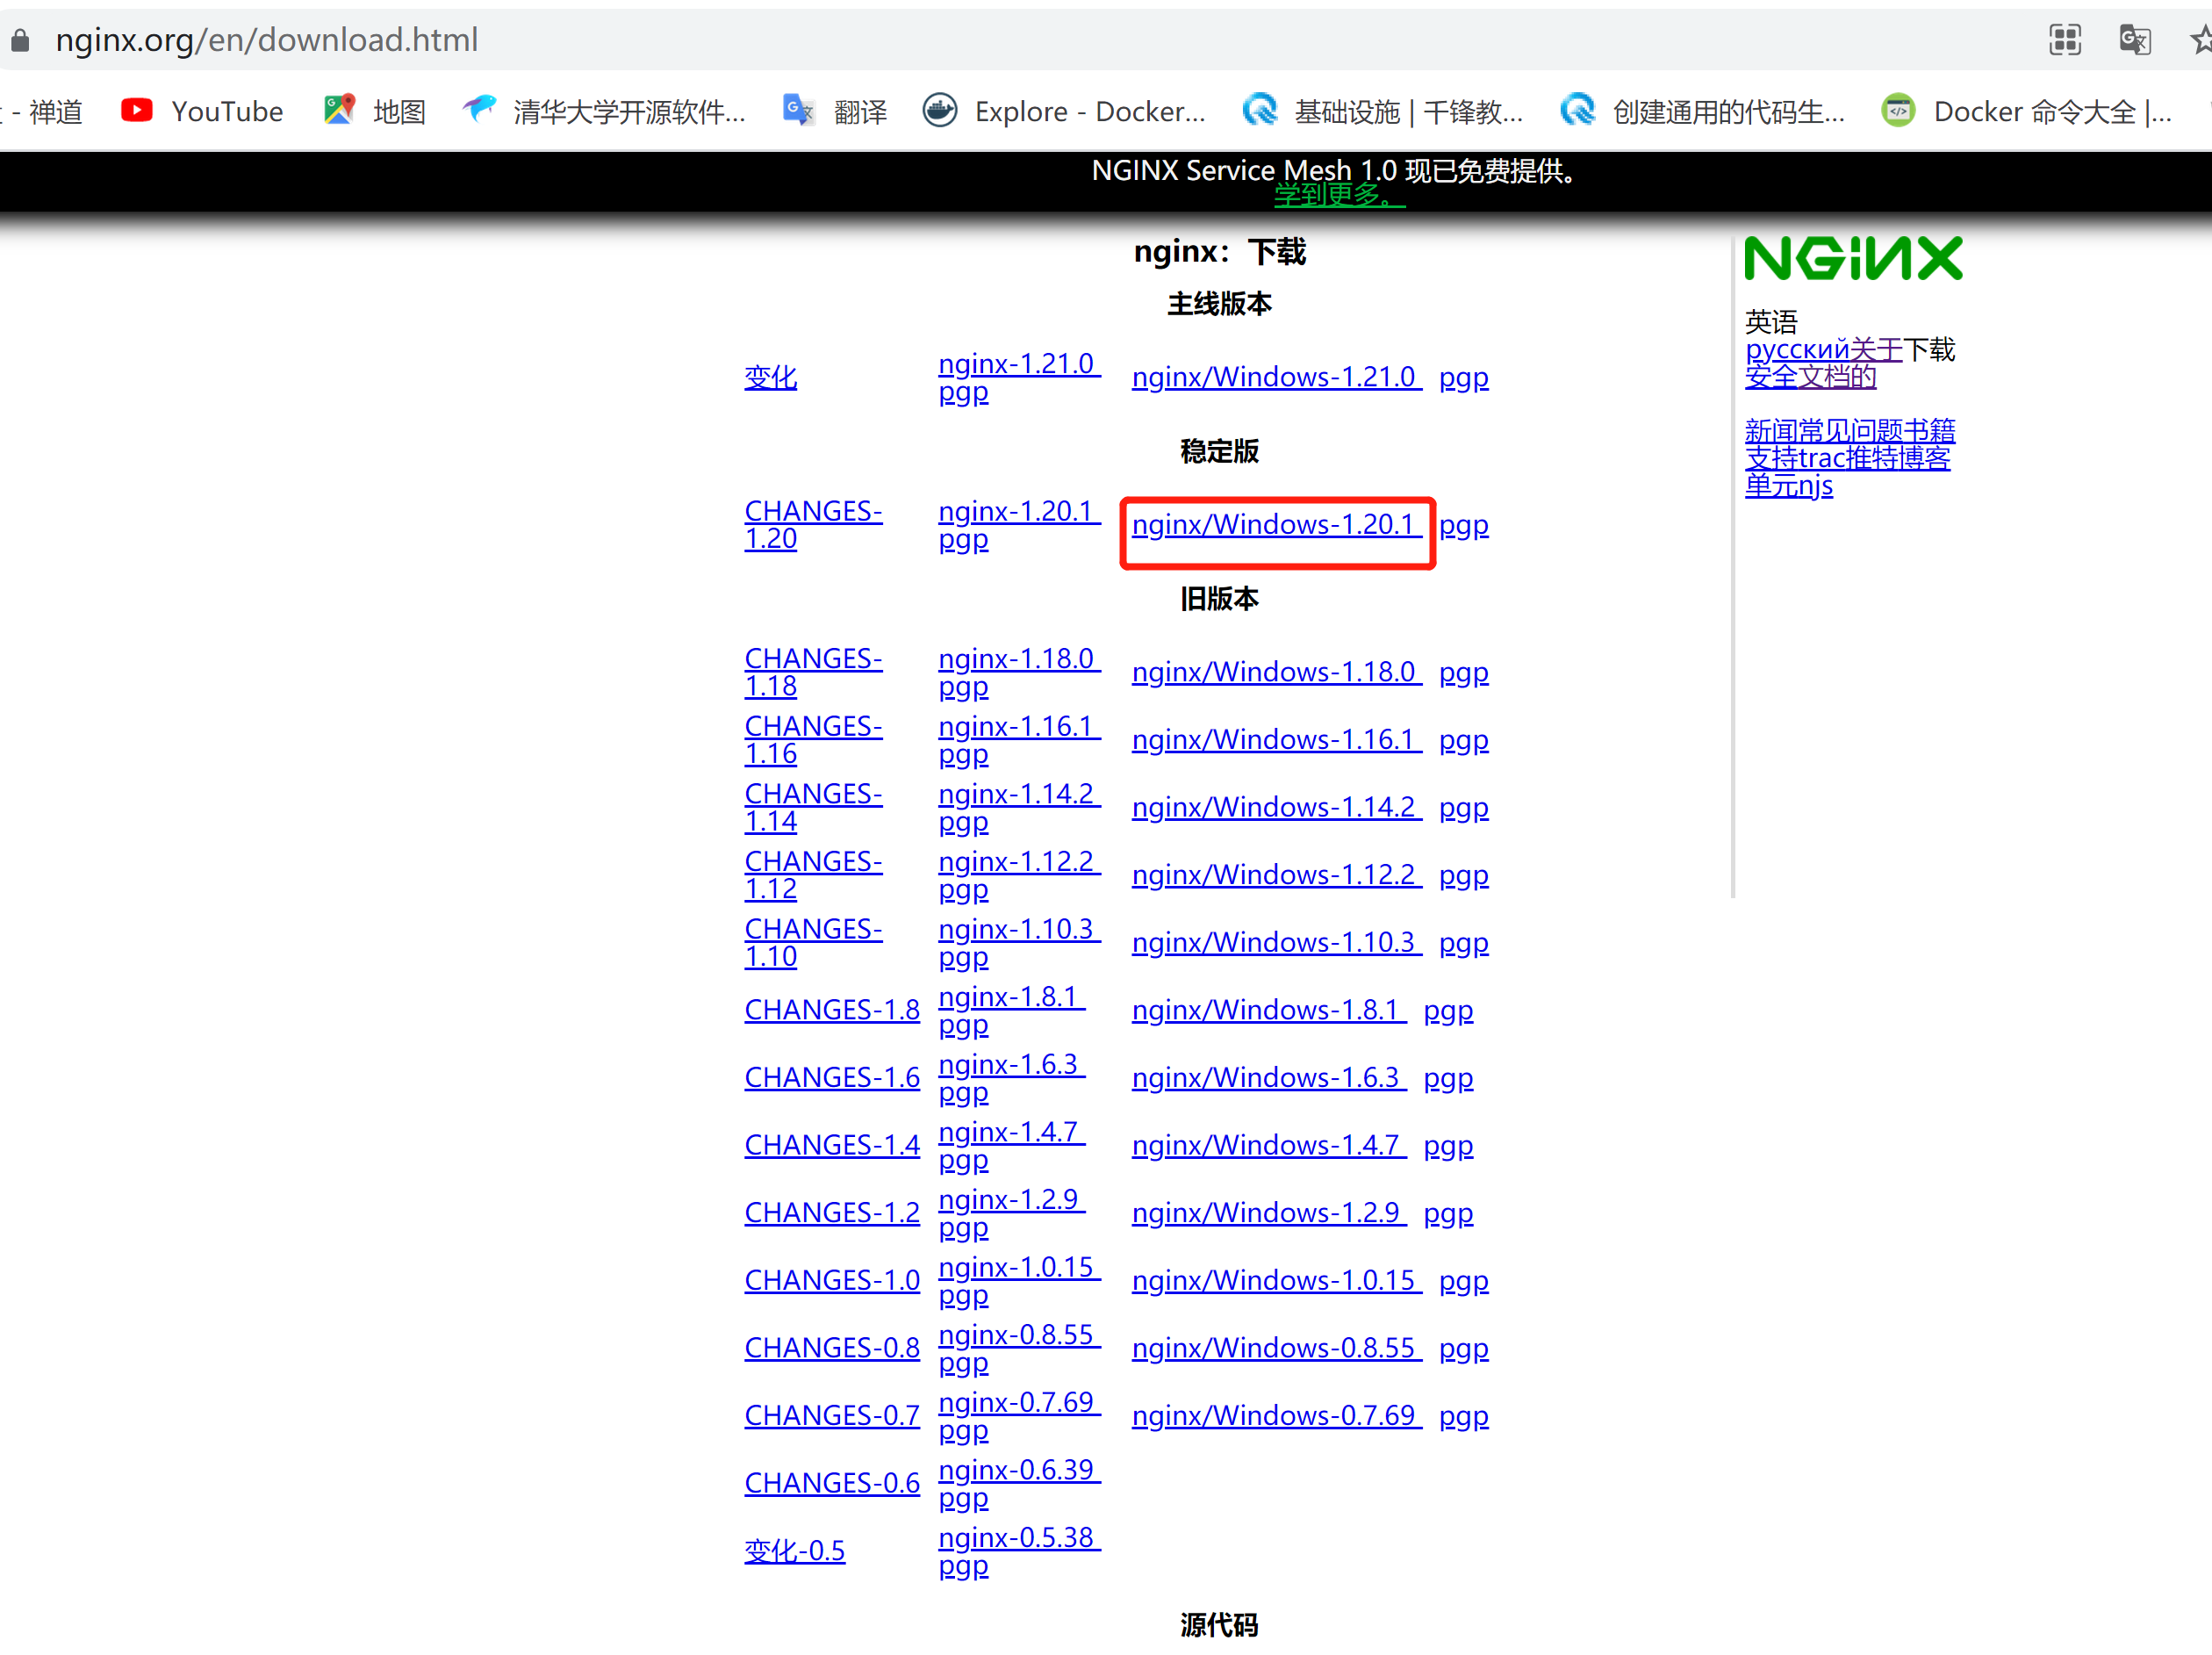Click the nginx-1.16.1 source link

[1016, 726]
